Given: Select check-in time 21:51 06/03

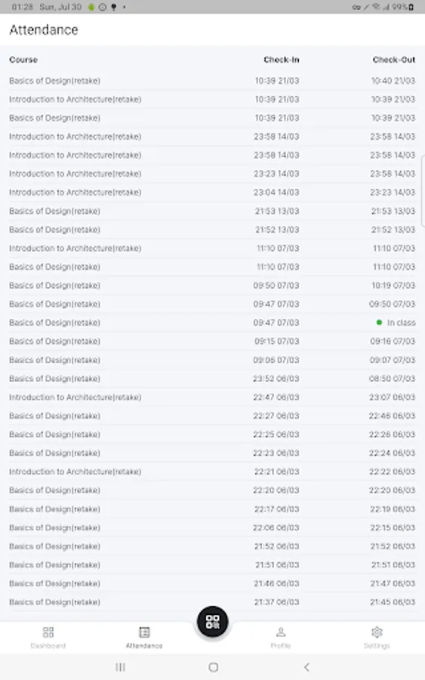Looking at the screenshot, I should click(x=277, y=565).
